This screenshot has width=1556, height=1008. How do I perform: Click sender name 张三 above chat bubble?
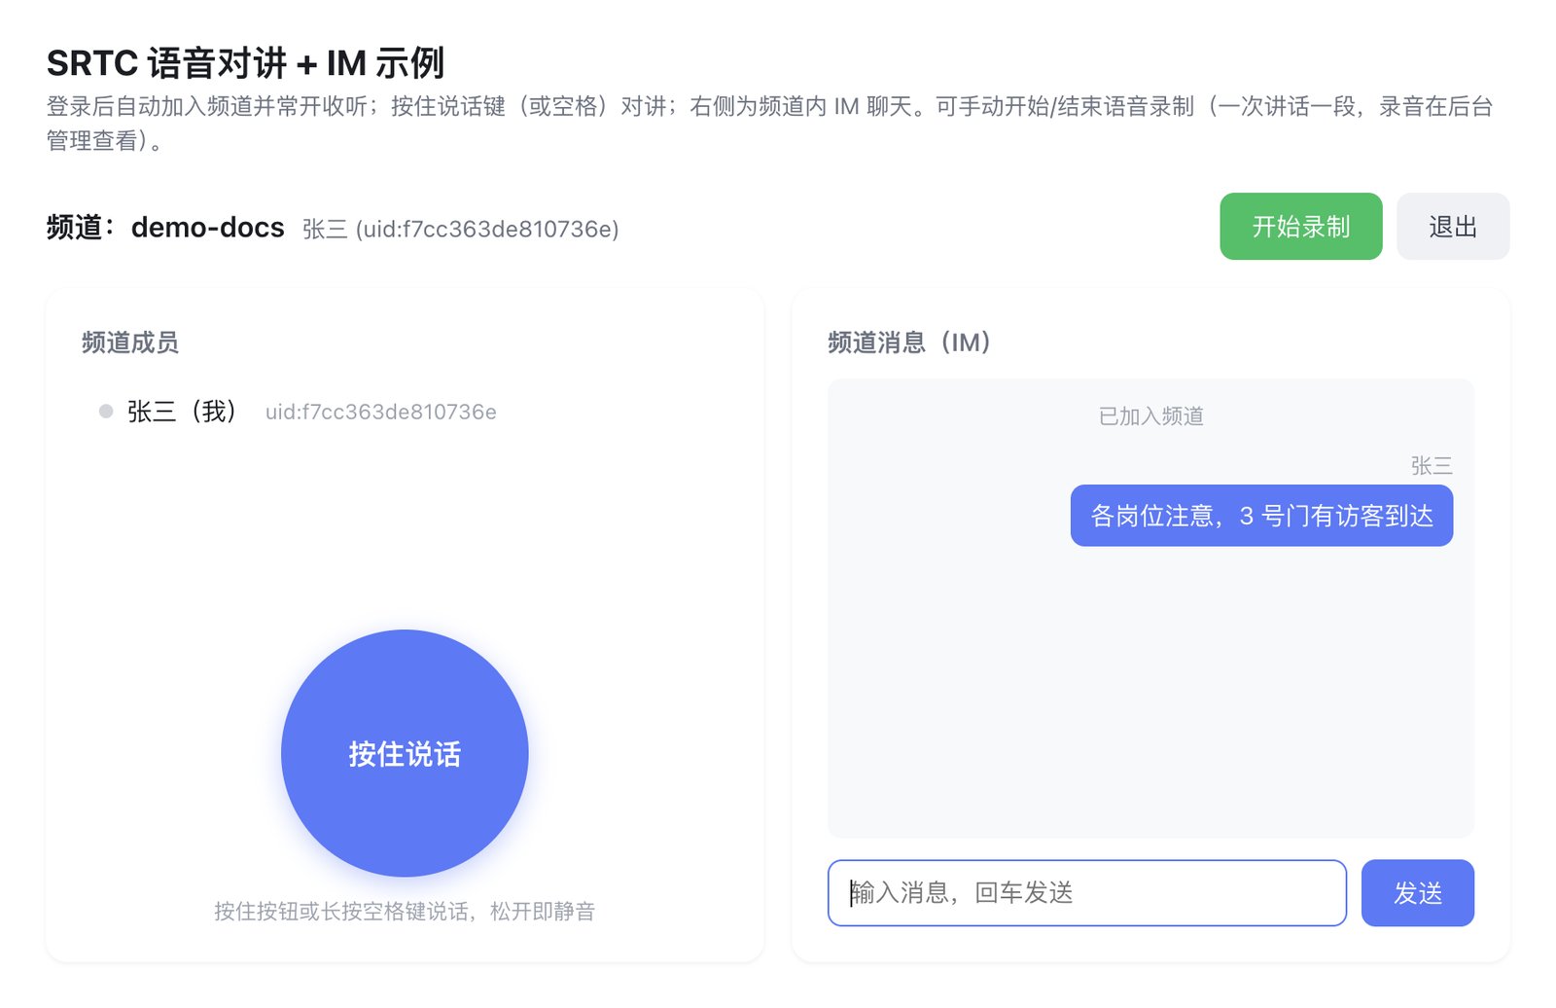[x=1432, y=466]
